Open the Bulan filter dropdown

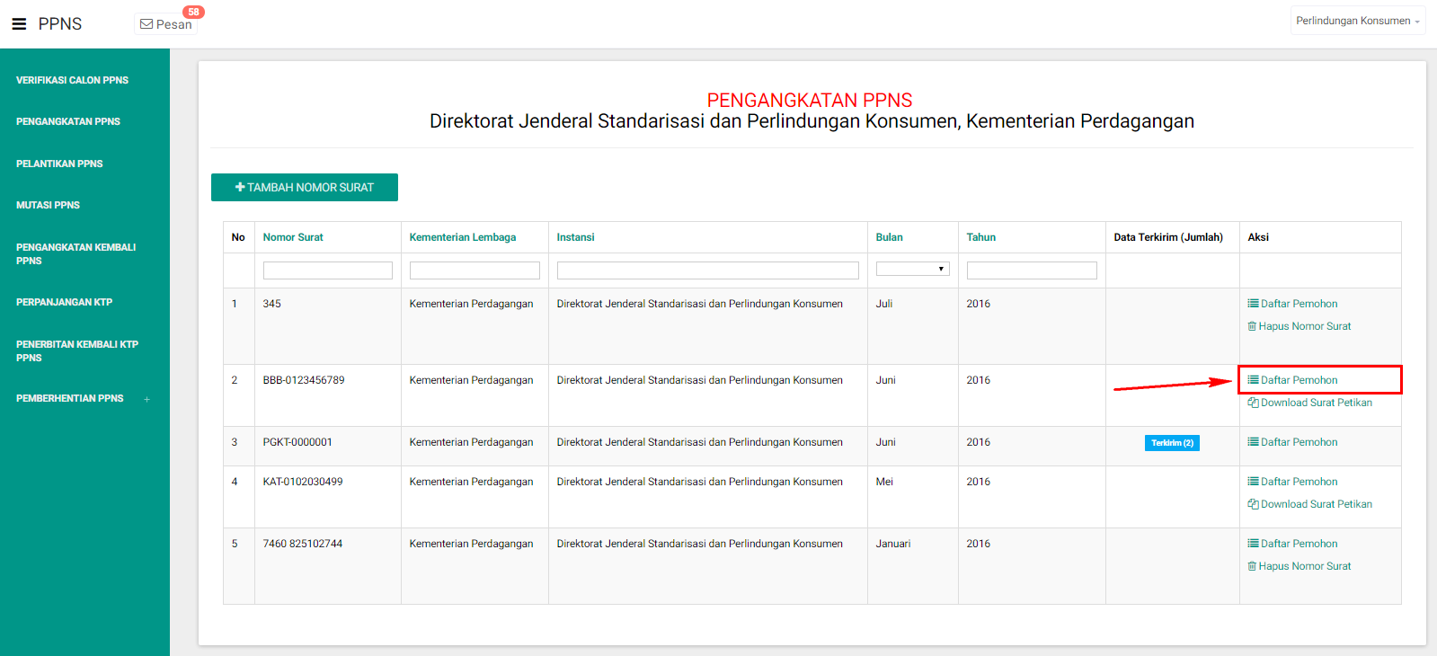[912, 269]
